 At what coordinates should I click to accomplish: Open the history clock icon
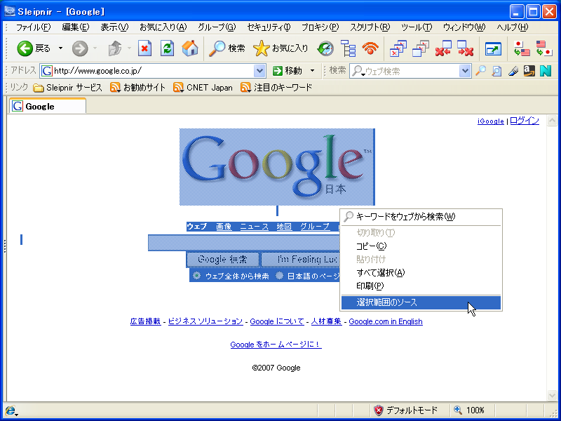(x=325, y=48)
